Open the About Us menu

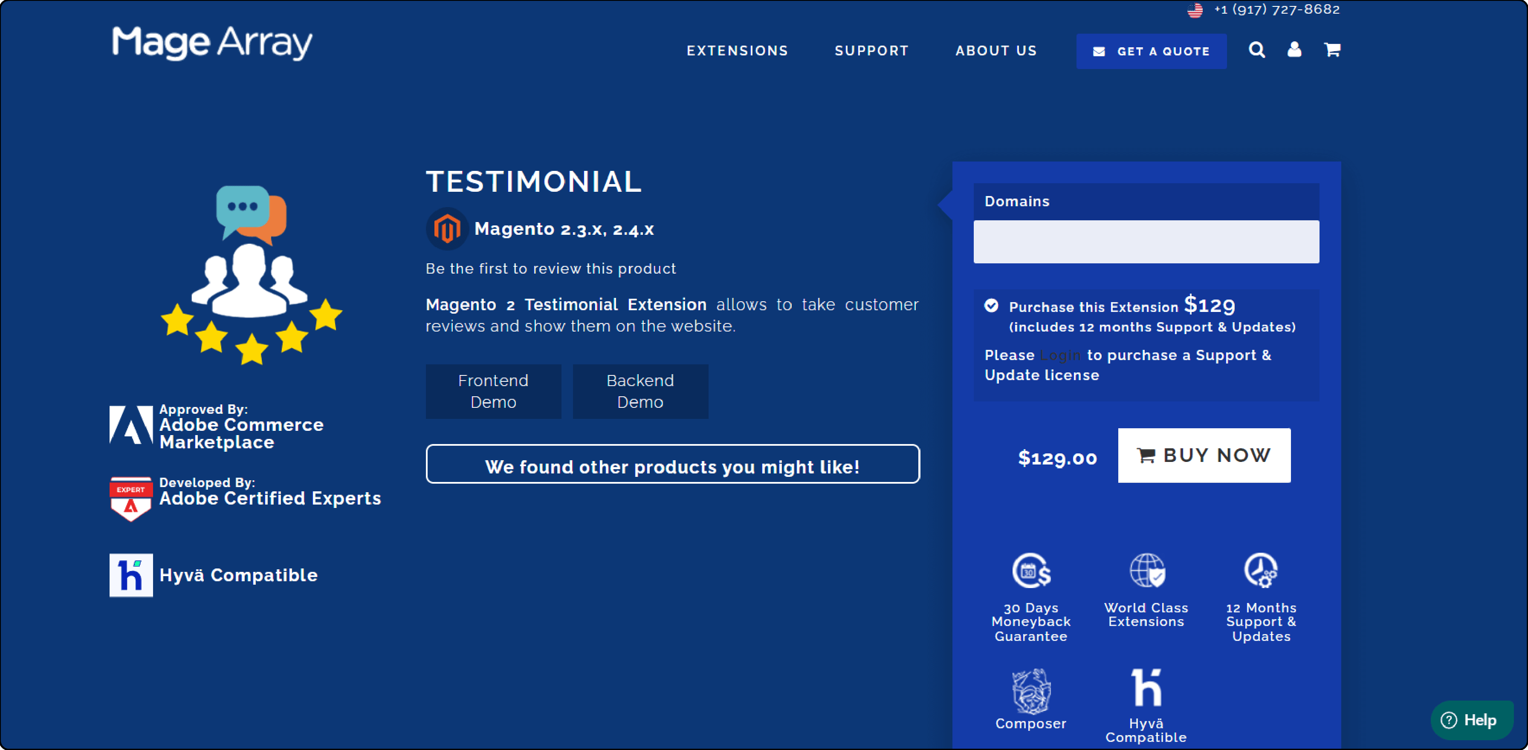pyautogui.click(x=996, y=51)
